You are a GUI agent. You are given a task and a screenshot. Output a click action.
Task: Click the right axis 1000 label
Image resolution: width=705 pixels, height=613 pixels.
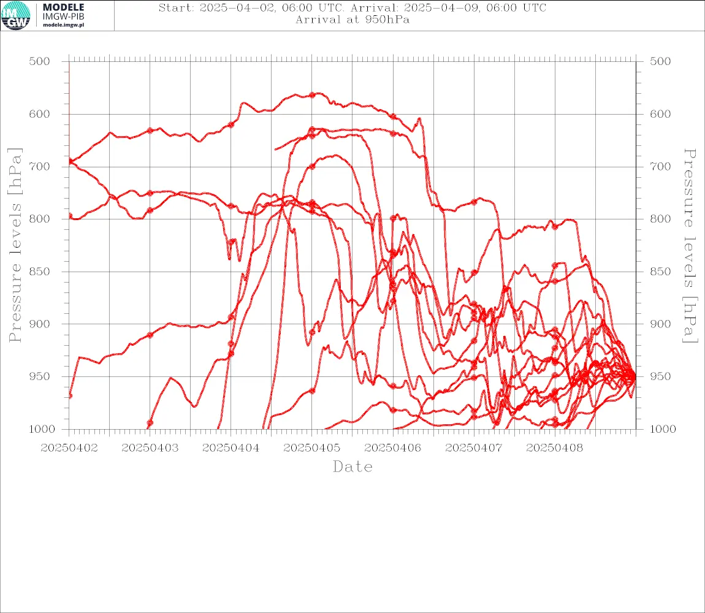point(663,429)
